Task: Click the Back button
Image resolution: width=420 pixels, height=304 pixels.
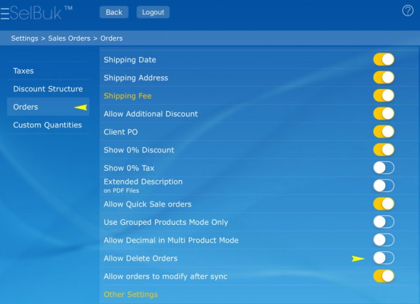Action: [114, 12]
